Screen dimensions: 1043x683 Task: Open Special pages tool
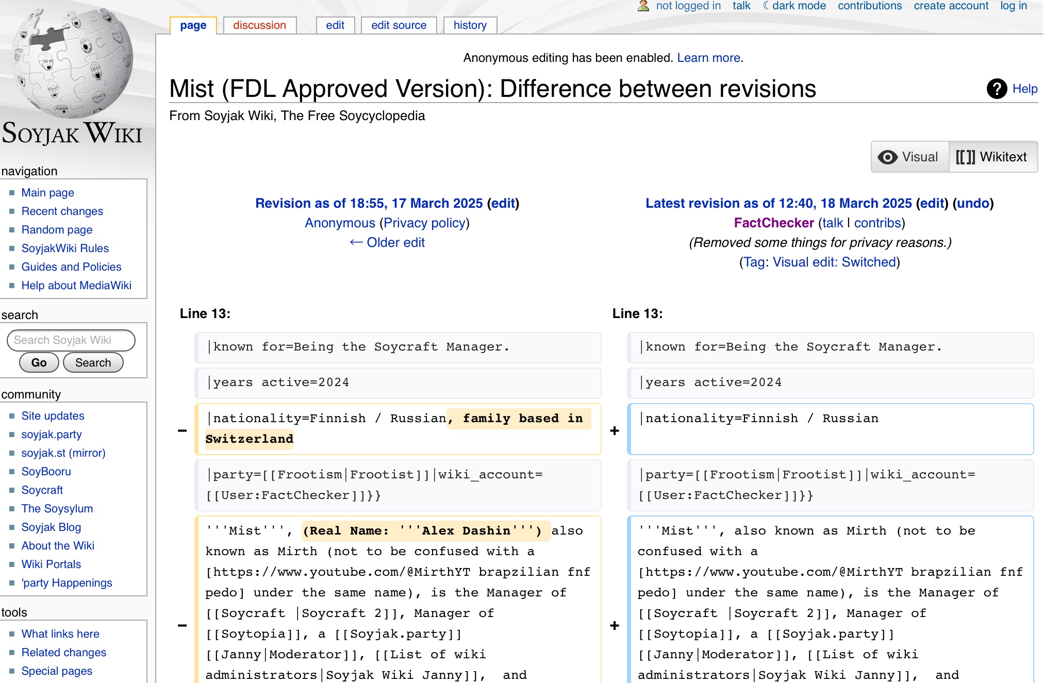(57, 671)
